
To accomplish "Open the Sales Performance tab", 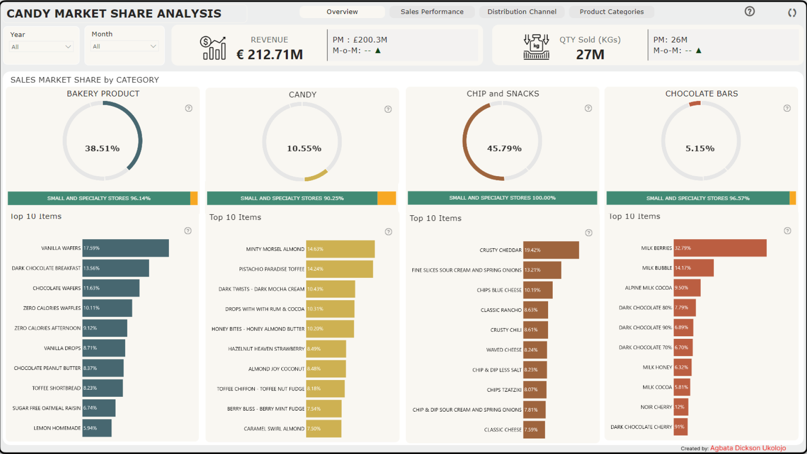I will click(432, 12).
